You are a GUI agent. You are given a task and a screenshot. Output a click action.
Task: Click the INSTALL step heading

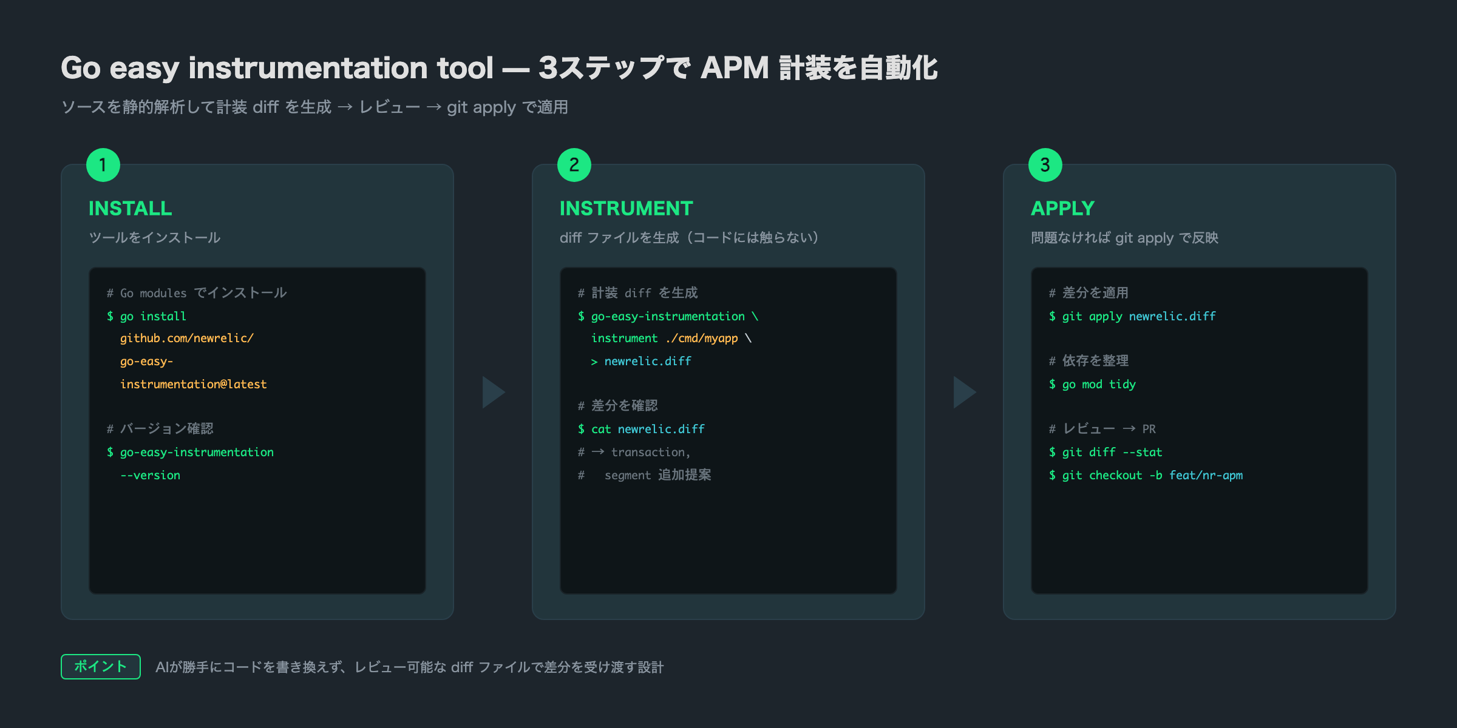coord(131,208)
